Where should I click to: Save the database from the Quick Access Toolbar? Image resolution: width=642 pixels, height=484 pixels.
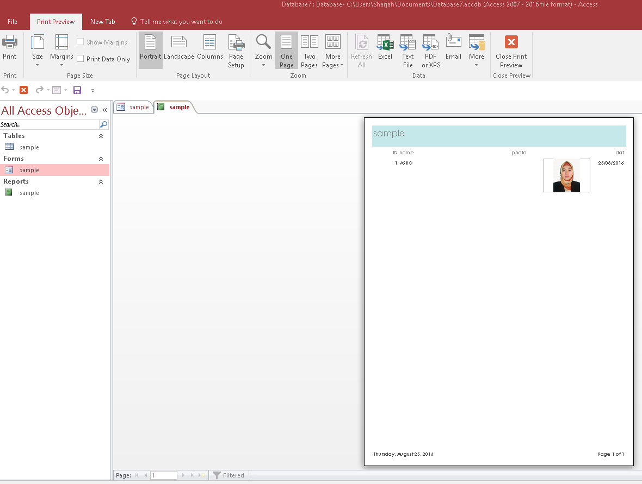77,90
